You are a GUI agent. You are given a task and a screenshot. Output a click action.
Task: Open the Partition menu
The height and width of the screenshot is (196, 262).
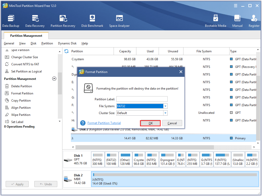(47, 43)
